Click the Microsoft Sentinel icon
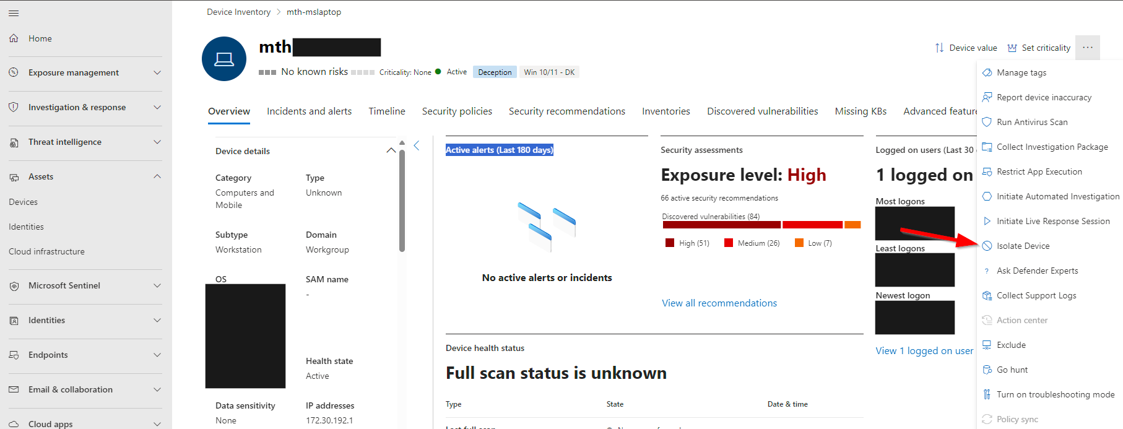1123x429 pixels. click(14, 286)
